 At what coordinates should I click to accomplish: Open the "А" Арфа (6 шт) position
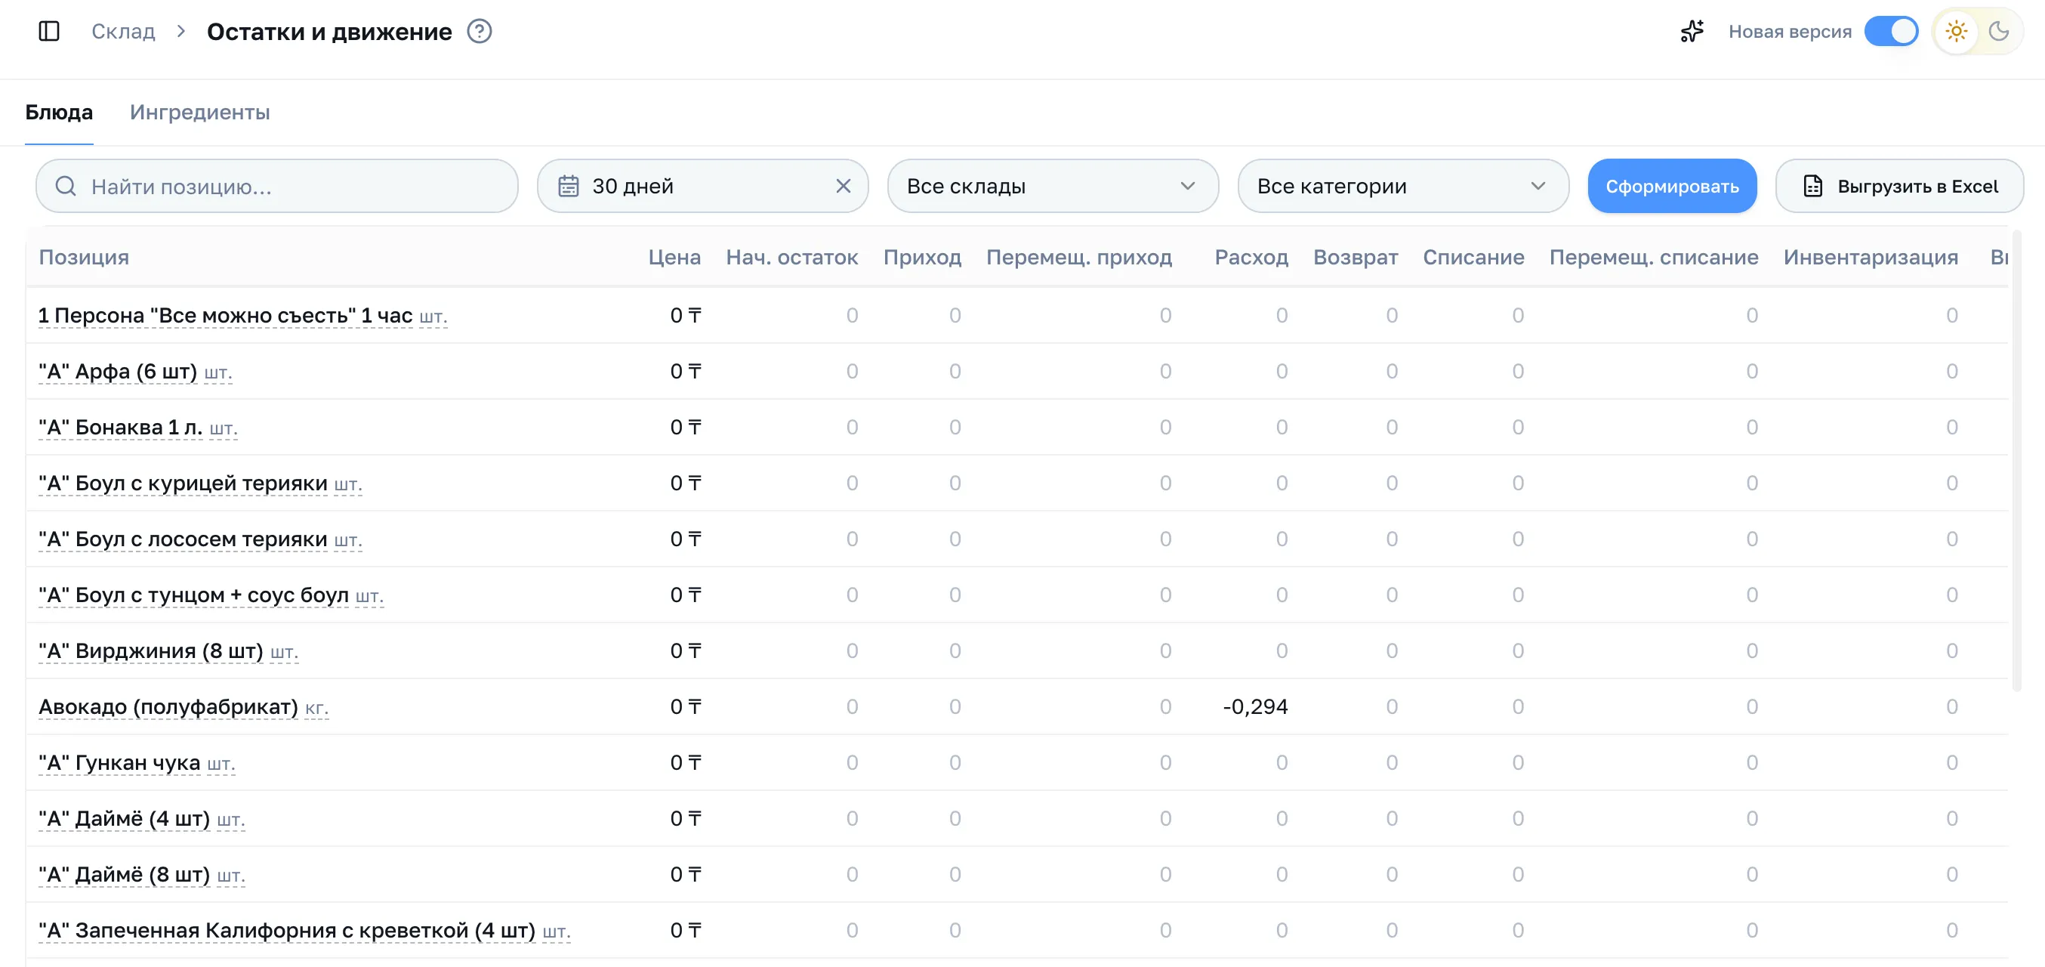(118, 371)
